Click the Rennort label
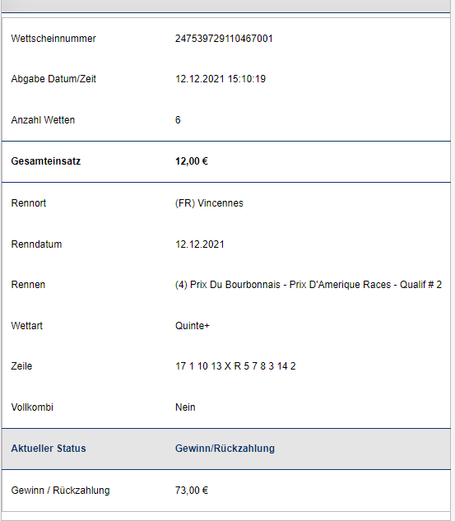 click(x=29, y=203)
